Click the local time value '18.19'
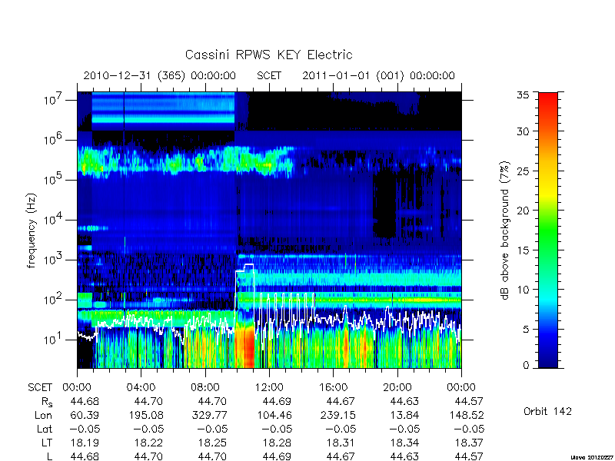Viewport: 615px width, 461px height. 85,443
